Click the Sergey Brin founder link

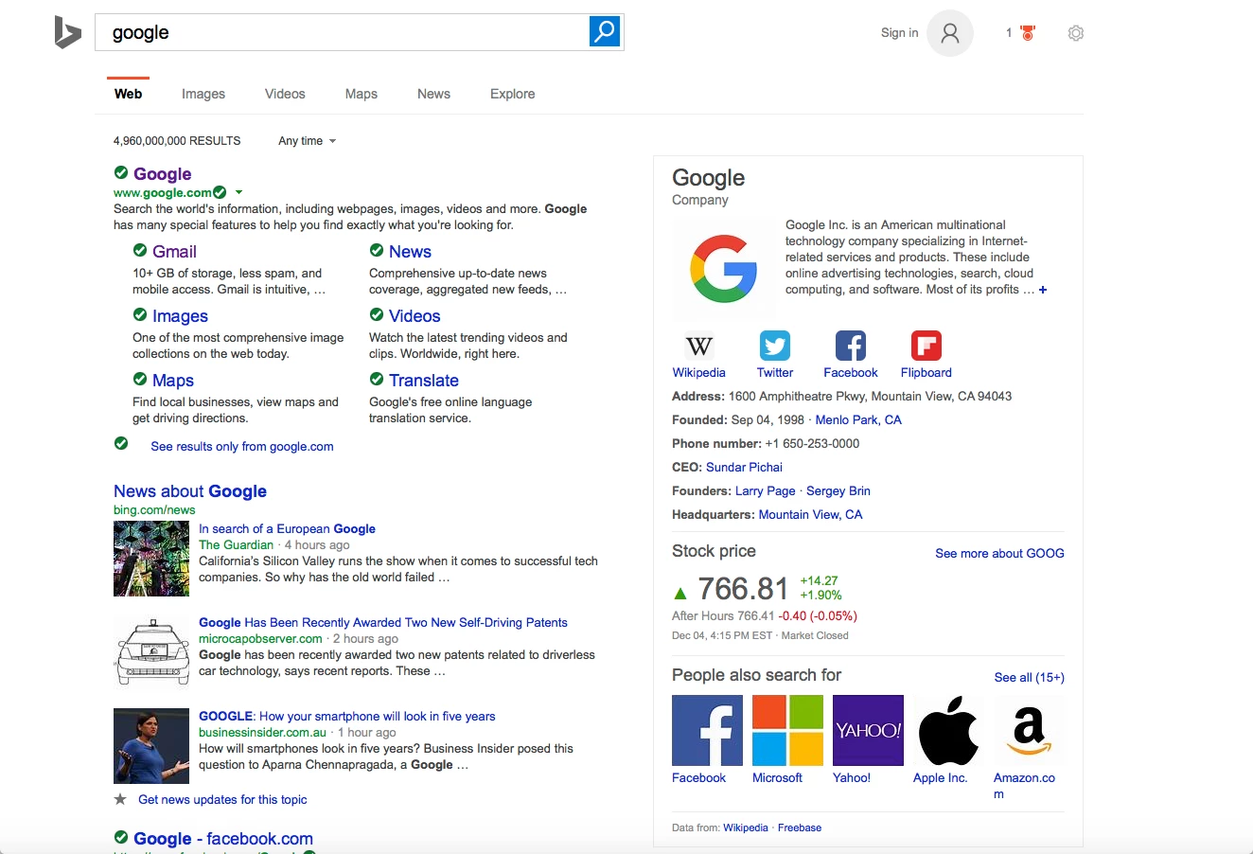[838, 491]
